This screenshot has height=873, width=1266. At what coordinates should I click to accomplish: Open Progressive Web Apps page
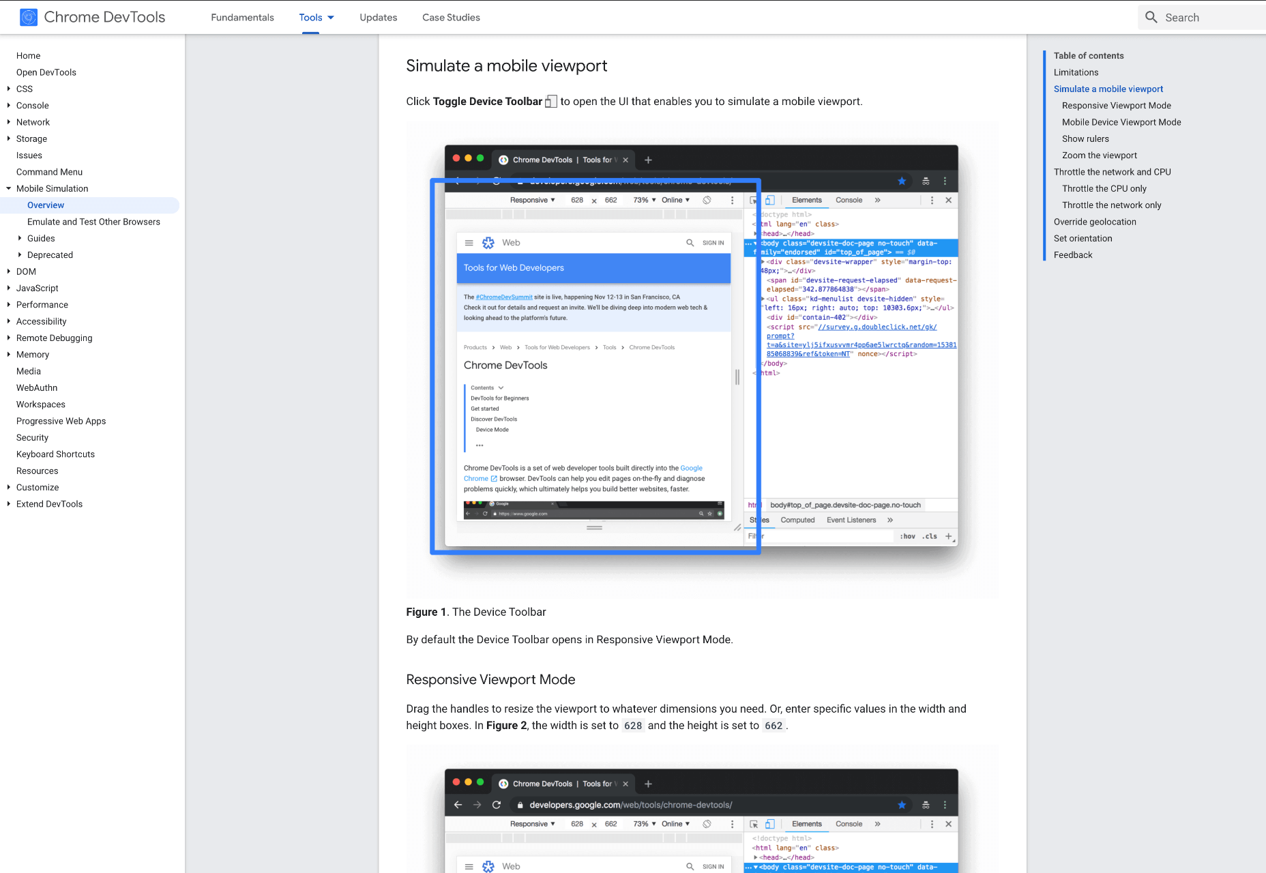click(61, 421)
